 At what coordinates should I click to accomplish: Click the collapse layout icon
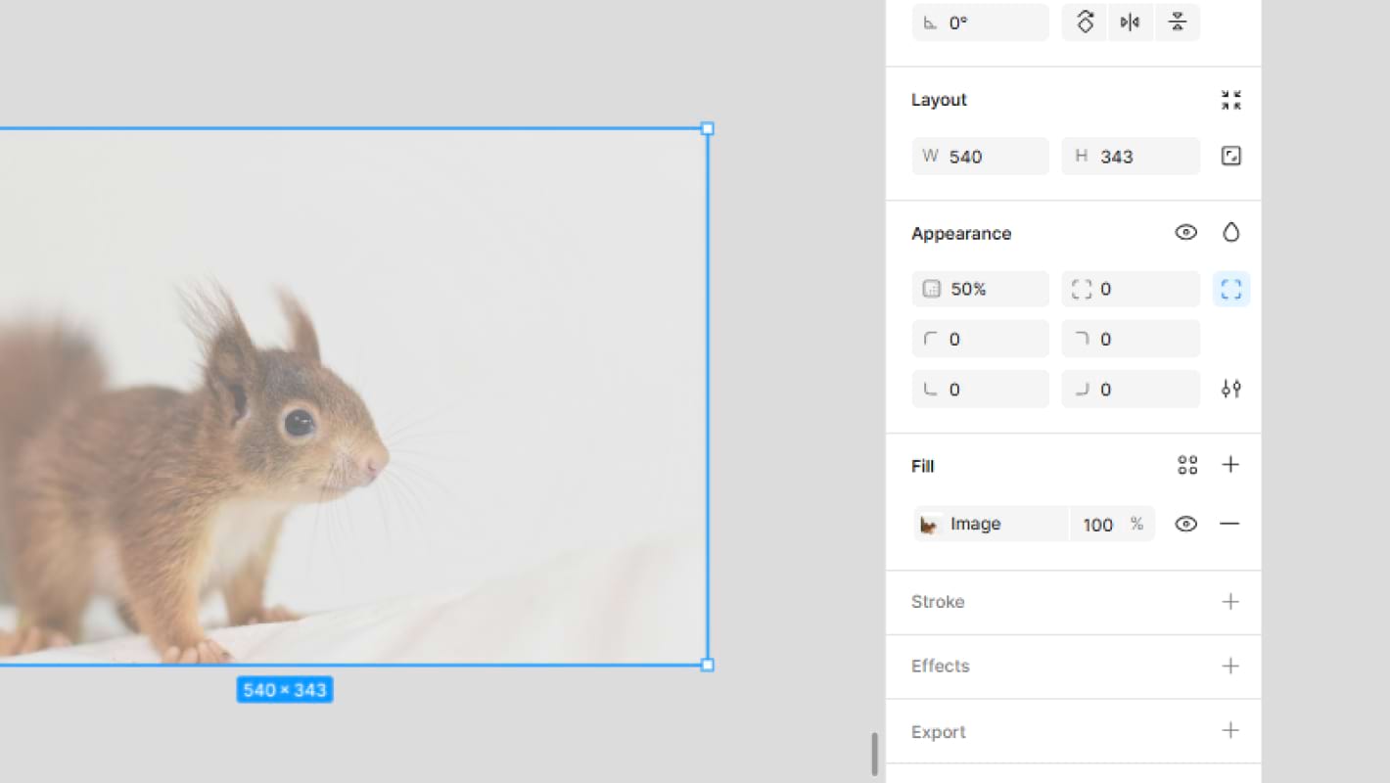pyautogui.click(x=1230, y=100)
